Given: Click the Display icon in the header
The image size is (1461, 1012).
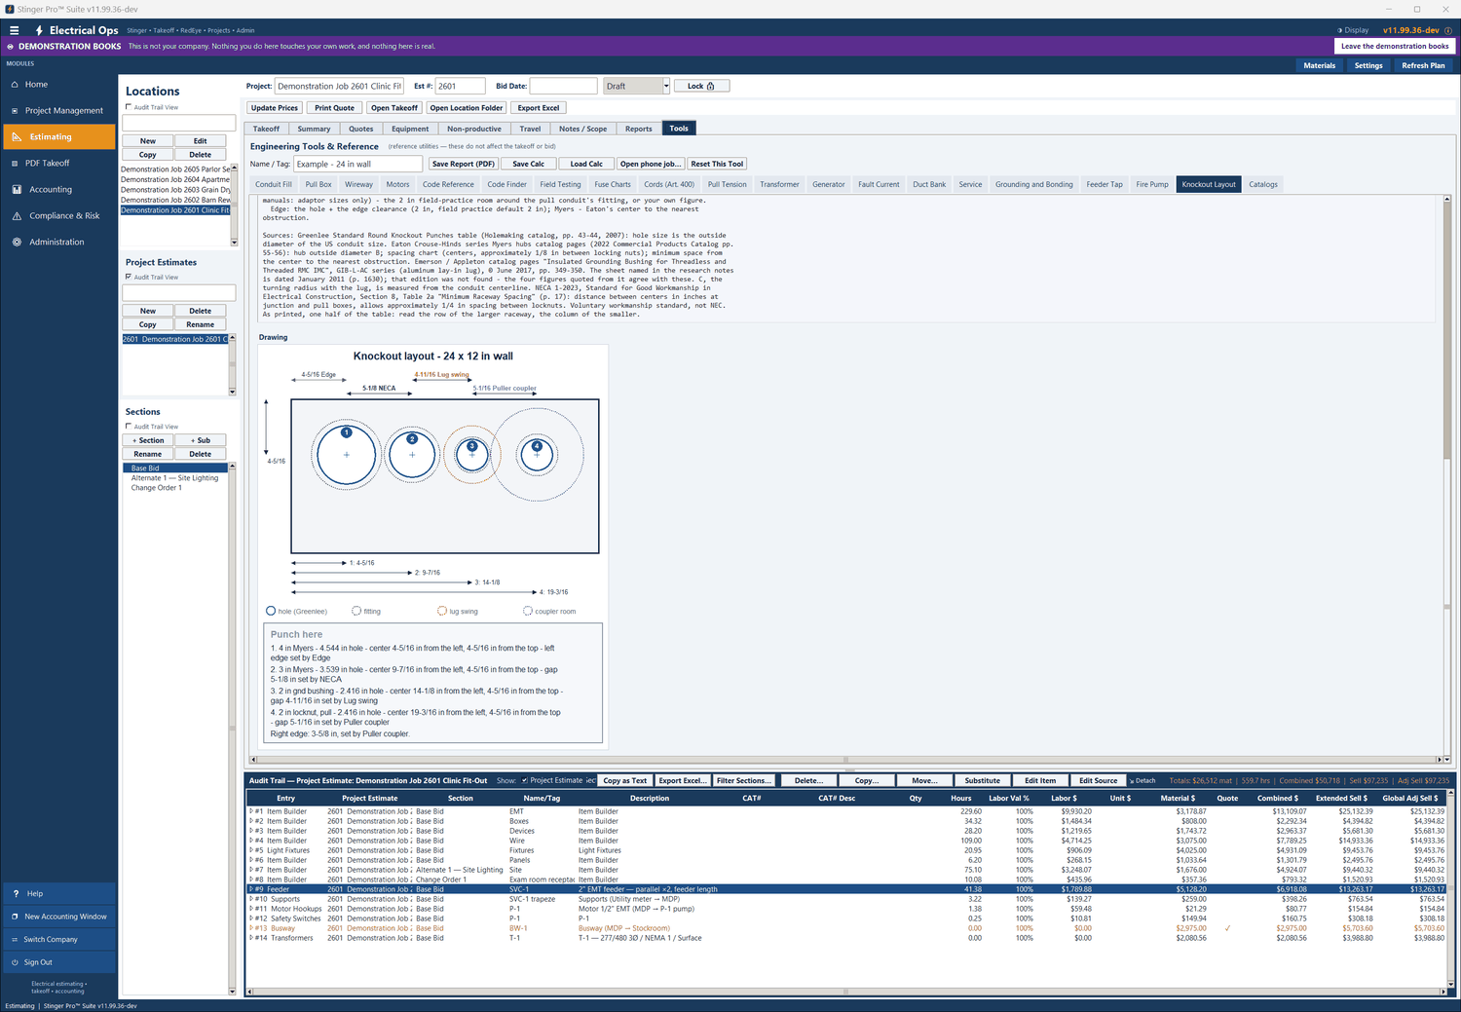Looking at the screenshot, I should [x=1339, y=30].
